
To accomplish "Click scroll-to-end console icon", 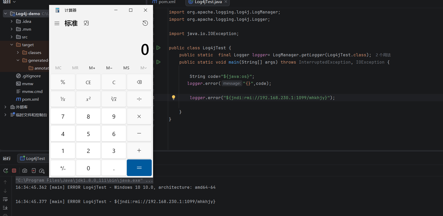I will tap(5, 207).
